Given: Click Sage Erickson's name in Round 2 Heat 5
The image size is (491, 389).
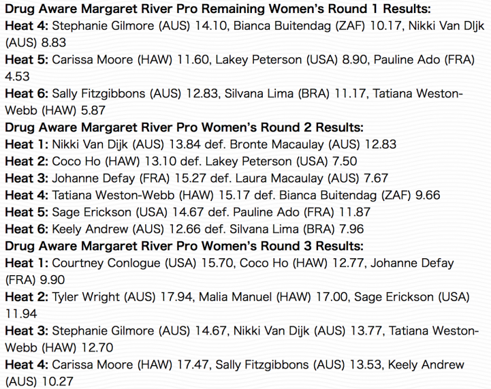Looking at the screenshot, I should coord(91,212).
